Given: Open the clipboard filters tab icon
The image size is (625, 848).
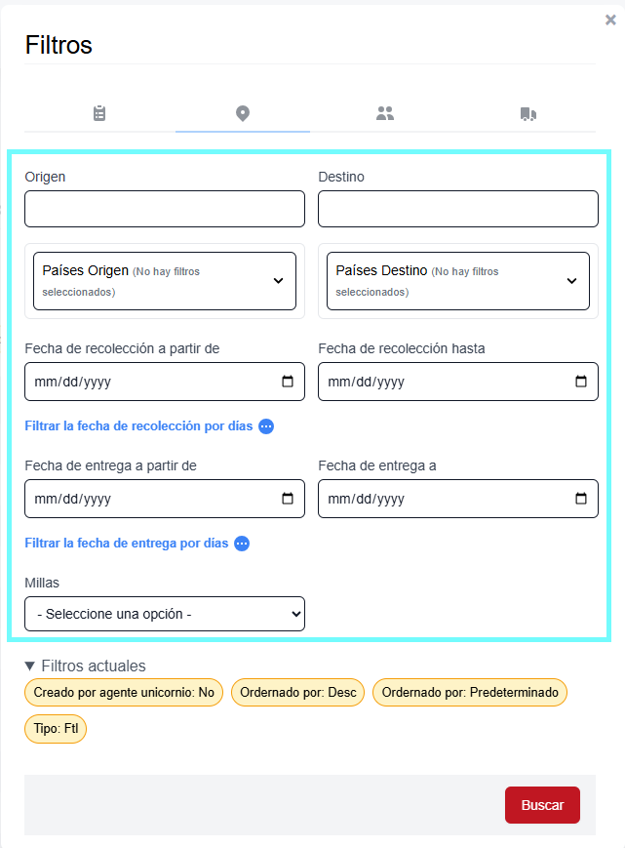Looking at the screenshot, I should [x=98, y=113].
